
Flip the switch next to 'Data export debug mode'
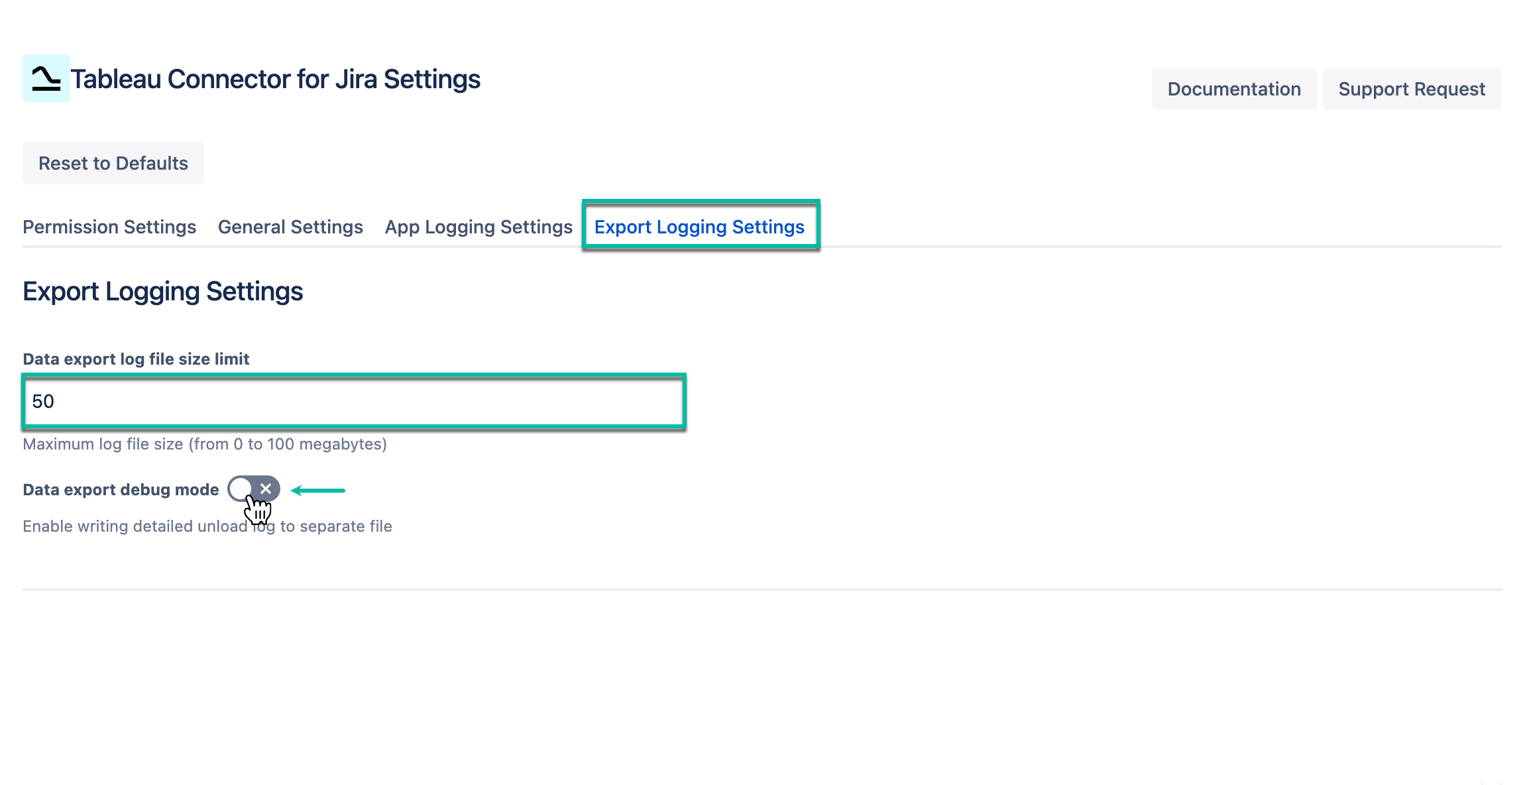[x=254, y=489]
